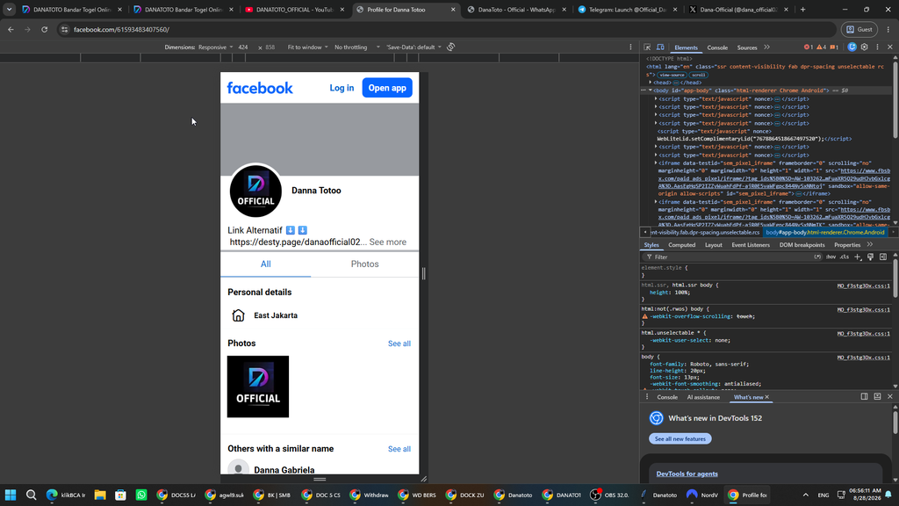Click the scroll badge on html element
This screenshot has height=506, width=899.
(x=698, y=76)
